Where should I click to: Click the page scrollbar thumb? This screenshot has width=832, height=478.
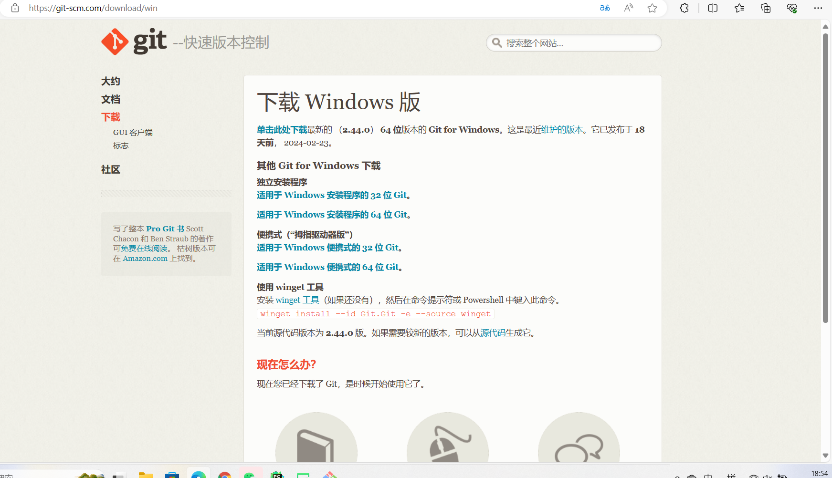pyautogui.click(x=825, y=178)
